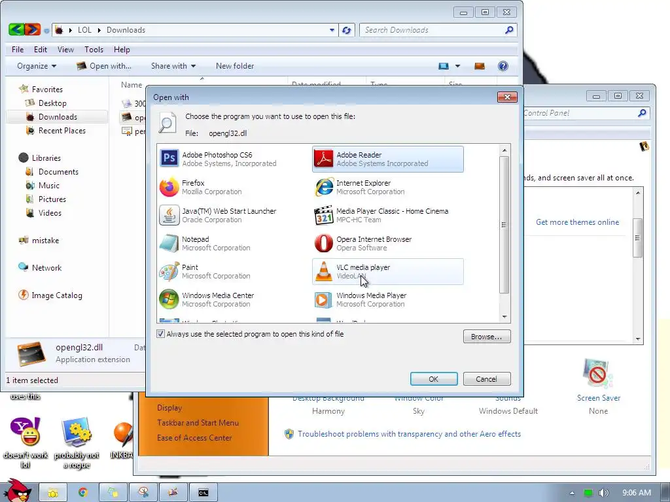The width and height of the screenshot is (670, 502).
Task: Open the address bar history dropdown arrow
Action: click(332, 30)
